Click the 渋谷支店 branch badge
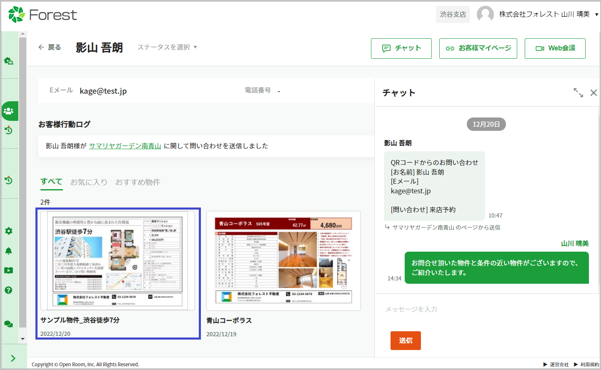 [x=453, y=14]
